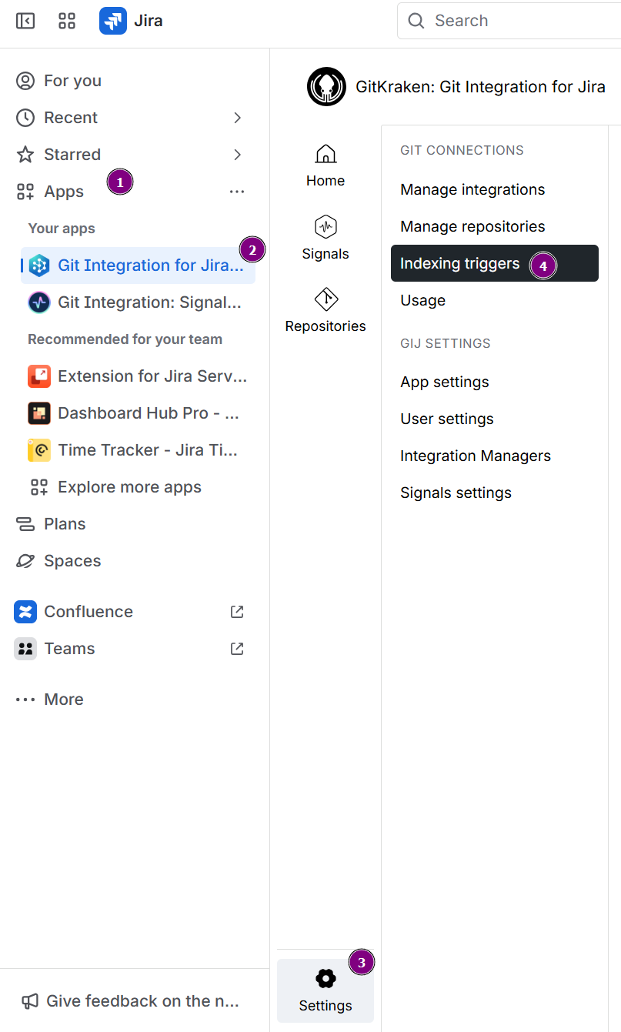The width and height of the screenshot is (621, 1032).
Task: Open GitKraken Home icon
Action: point(326,155)
